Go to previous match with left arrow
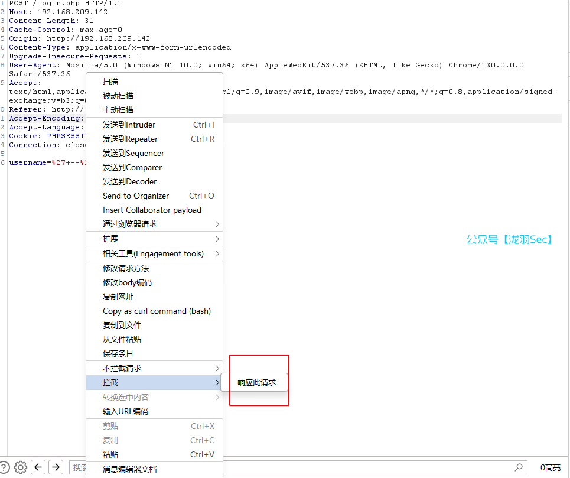570x478 pixels. click(38, 467)
